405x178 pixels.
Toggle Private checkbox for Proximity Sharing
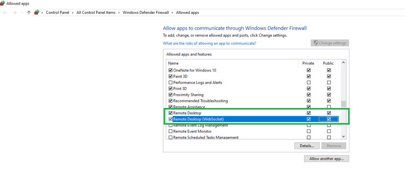[308, 95]
